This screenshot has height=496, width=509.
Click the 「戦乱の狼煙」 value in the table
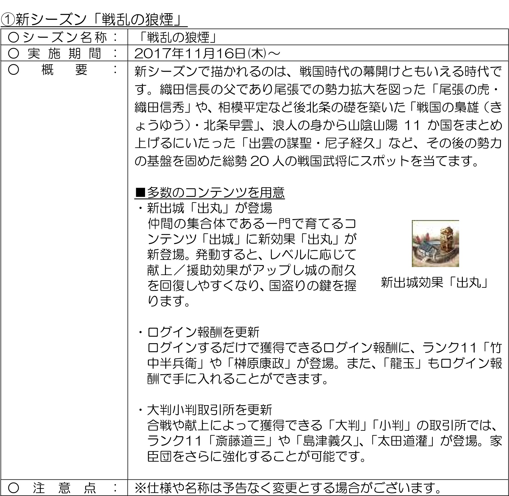(x=177, y=37)
